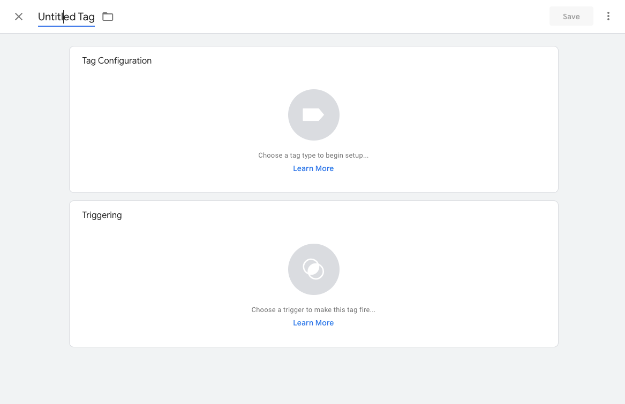625x404 pixels.
Task: Open the three-dot more actions menu
Action: point(608,17)
